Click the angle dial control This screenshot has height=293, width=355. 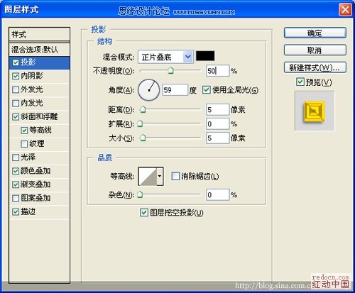[149, 90]
